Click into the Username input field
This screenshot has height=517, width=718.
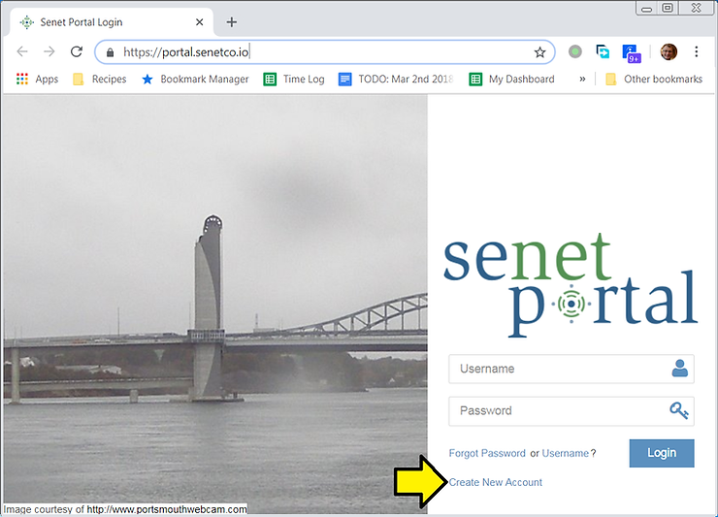click(558, 369)
